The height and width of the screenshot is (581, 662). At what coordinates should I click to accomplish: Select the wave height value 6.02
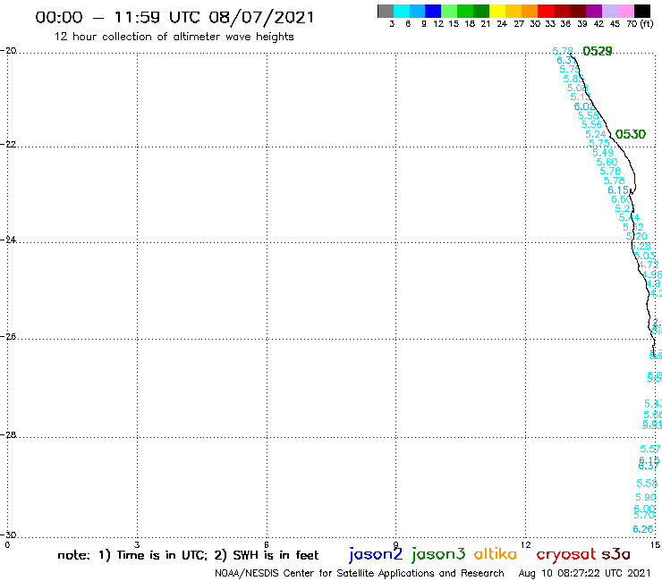(584, 106)
